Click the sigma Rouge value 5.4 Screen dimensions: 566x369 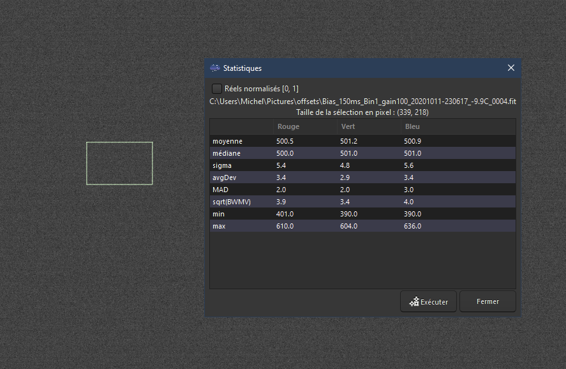(x=281, y=165)
